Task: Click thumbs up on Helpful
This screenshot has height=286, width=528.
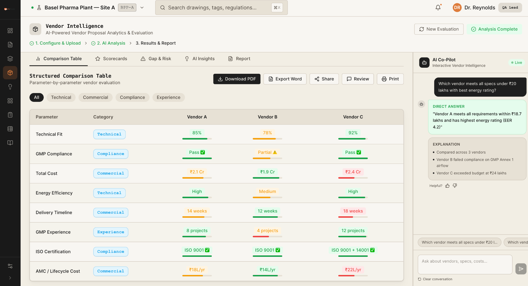Action: [x=447, y=186]
